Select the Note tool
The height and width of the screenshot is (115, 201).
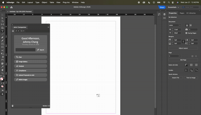point(2,63)
